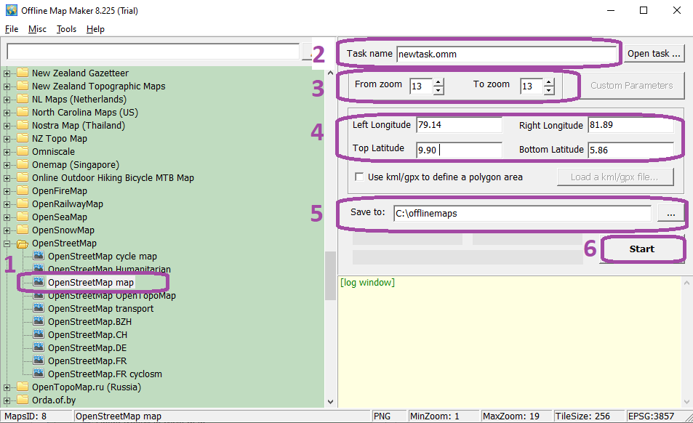693x423 pixels.
Task: Click the Save to browse button
Action: (670, 213)
